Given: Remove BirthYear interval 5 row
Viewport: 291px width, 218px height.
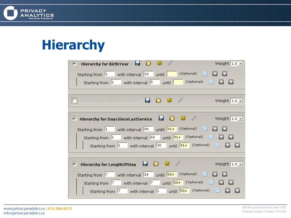Looking at the screenshot, I should tap(231, 82).
